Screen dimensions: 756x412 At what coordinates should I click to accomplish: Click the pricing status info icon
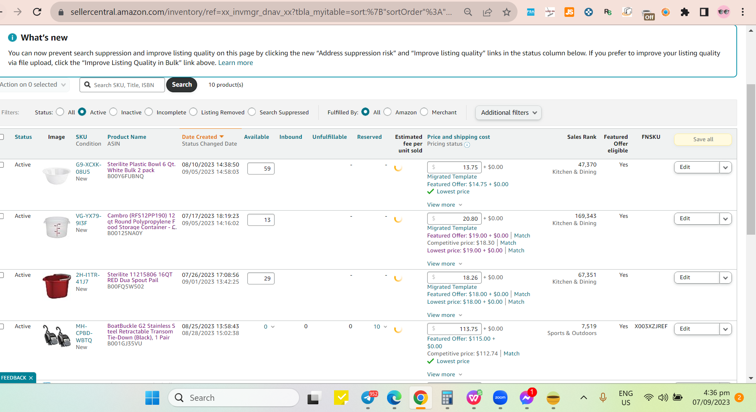click(467, 145)
